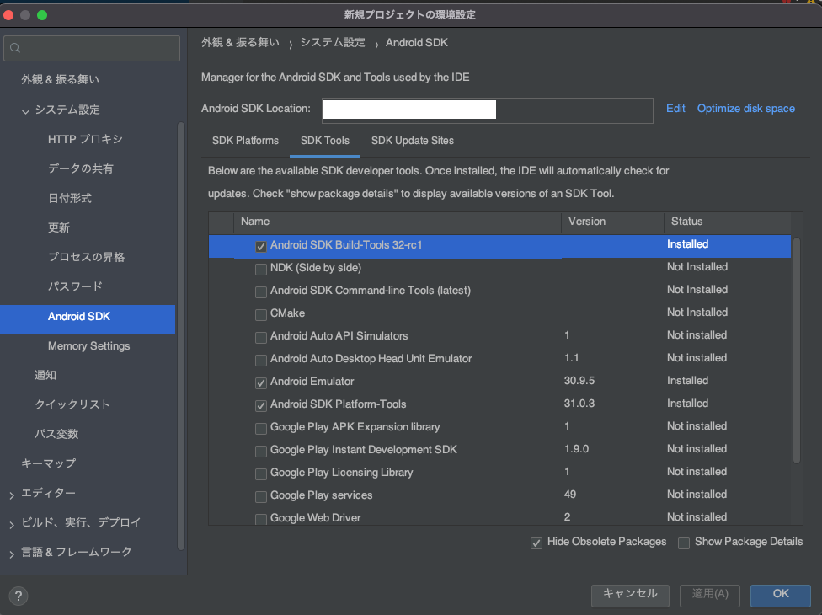822x615 pixels.
Task: Select Memory Settings in the sidebar
Action: click(88, 346)
